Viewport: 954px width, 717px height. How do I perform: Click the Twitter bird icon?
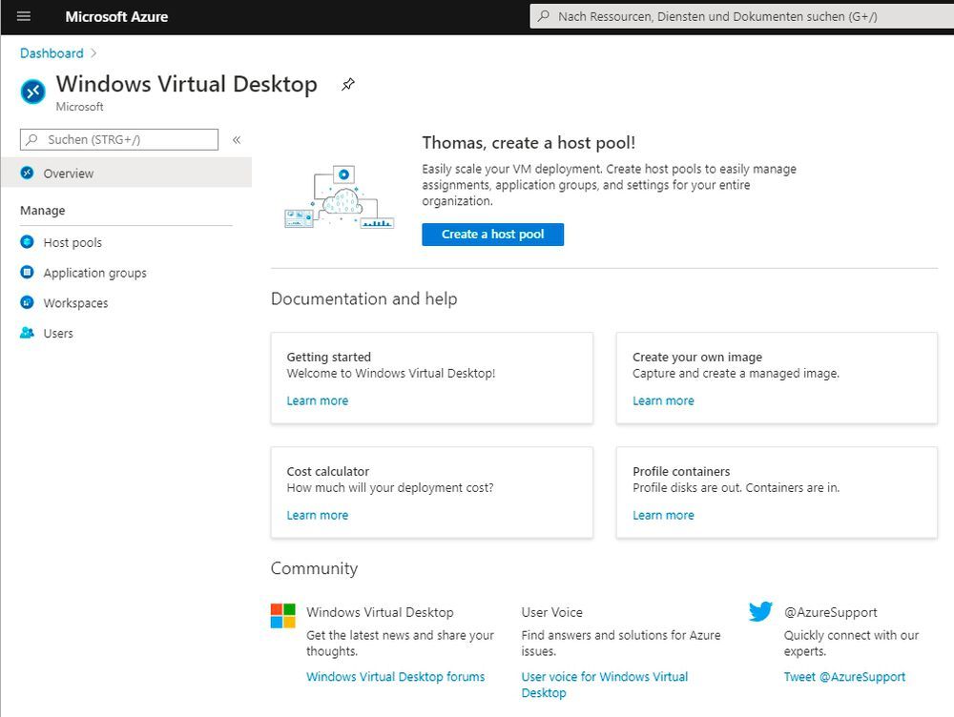tap(760, 612)
